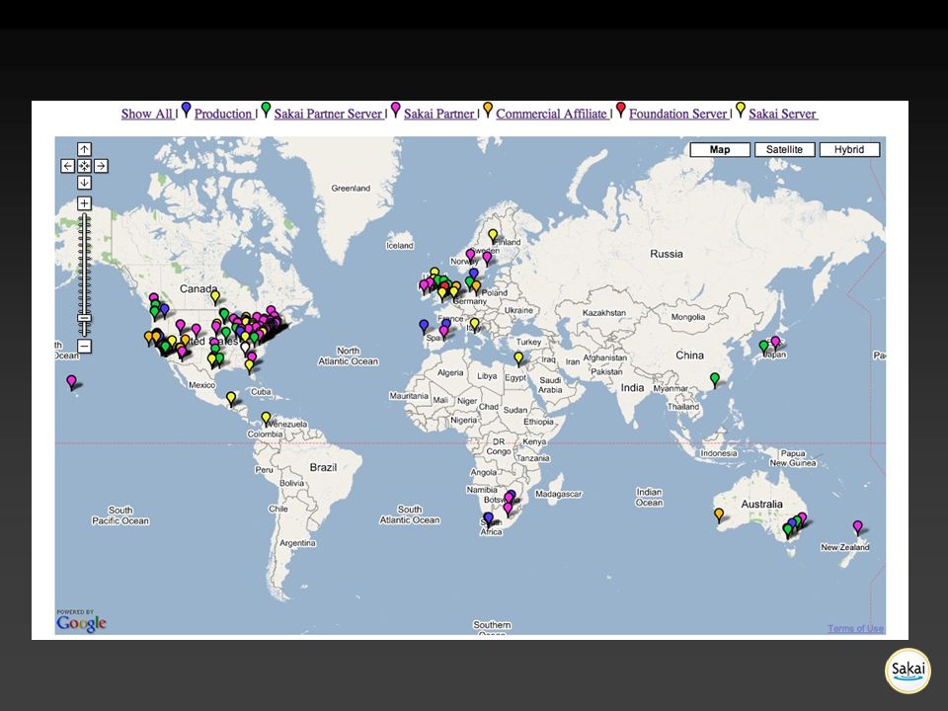The height and width of the screenshot is (711, 948).
Task: Filter by the Sakai Partner link
Action: point(439,114)
